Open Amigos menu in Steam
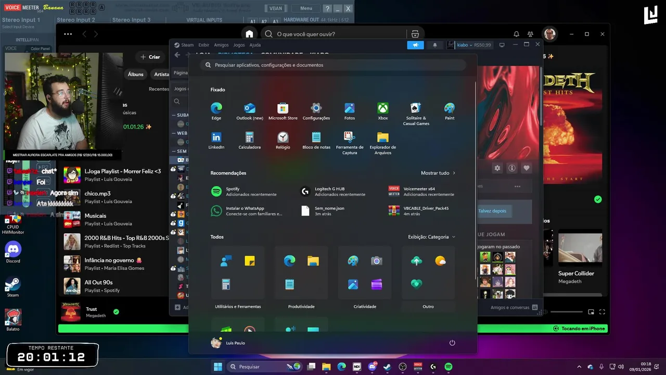The height and width of the screenshot is (375, 666). [221, 45]
